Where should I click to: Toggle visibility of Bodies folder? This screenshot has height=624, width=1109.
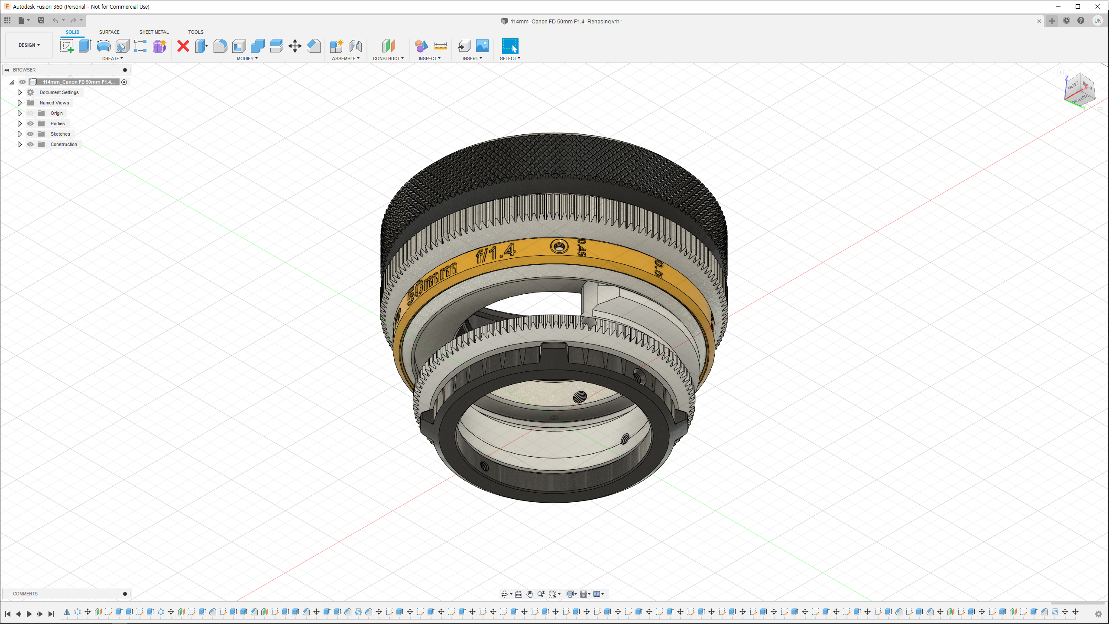click(x=30, y=123)
